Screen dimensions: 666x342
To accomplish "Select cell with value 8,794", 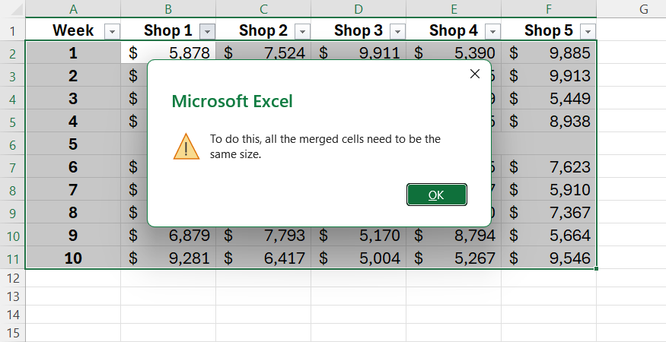I will (x=454, y=236).
